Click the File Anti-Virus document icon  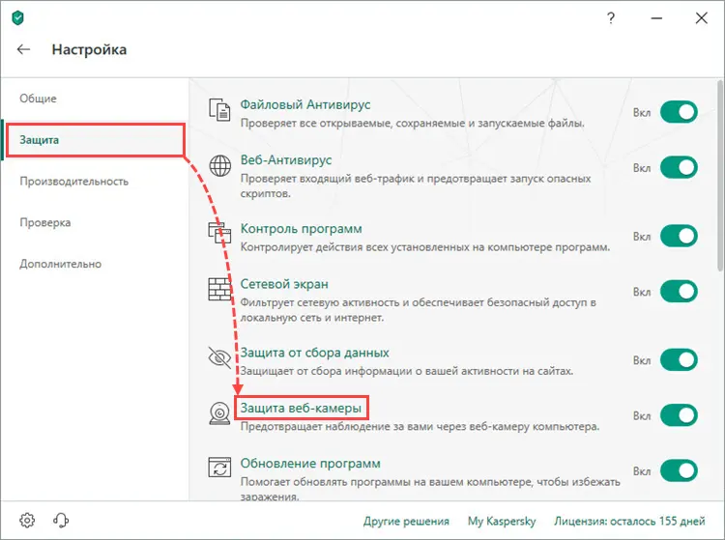[220, 112]
